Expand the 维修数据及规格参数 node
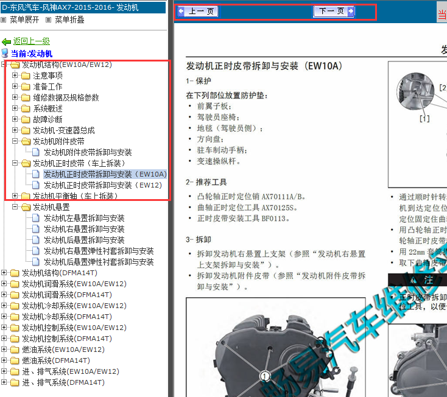Viewport: 447px width, 397px height. click(x=15, y=97)
